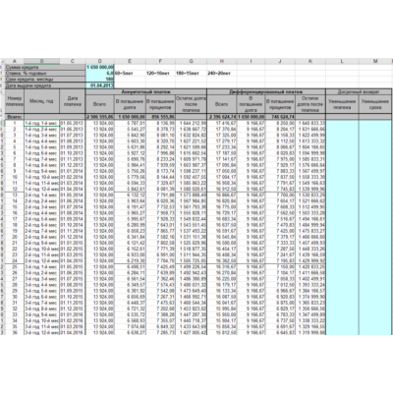Select the 'Номер платежа' header cell
393x393 pixels.
pyautogui.click(x=15, y=101)
